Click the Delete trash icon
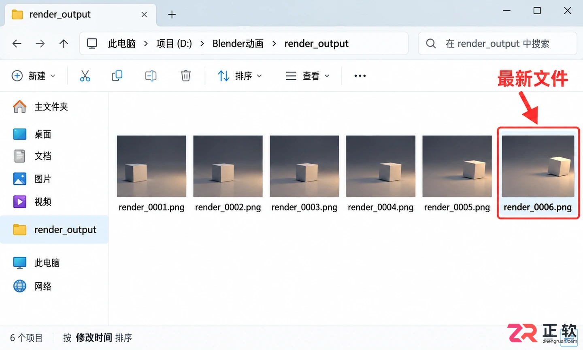Viewport: 583px width, 350px height. (x=185, y=76)
